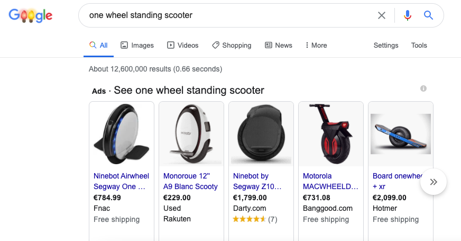
Task: Open Ninebot by Segway Z10 listing
Action: pyautogui.click(x=257, y=181)
